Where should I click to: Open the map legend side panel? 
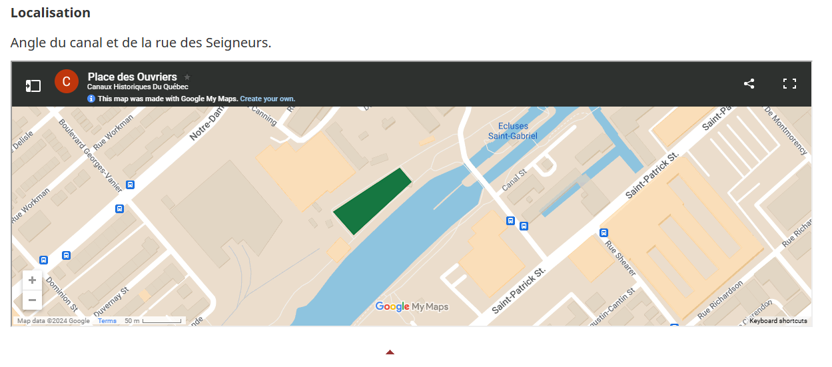(33, 86)
